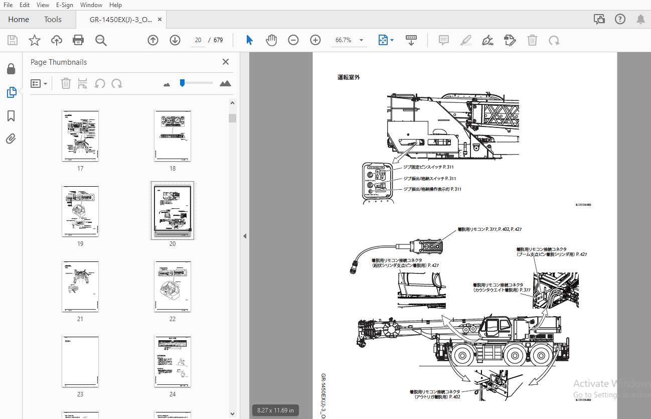Select page 17 thumbnail
The height and width of the screenshot is (419, 651).
point(80,135)
